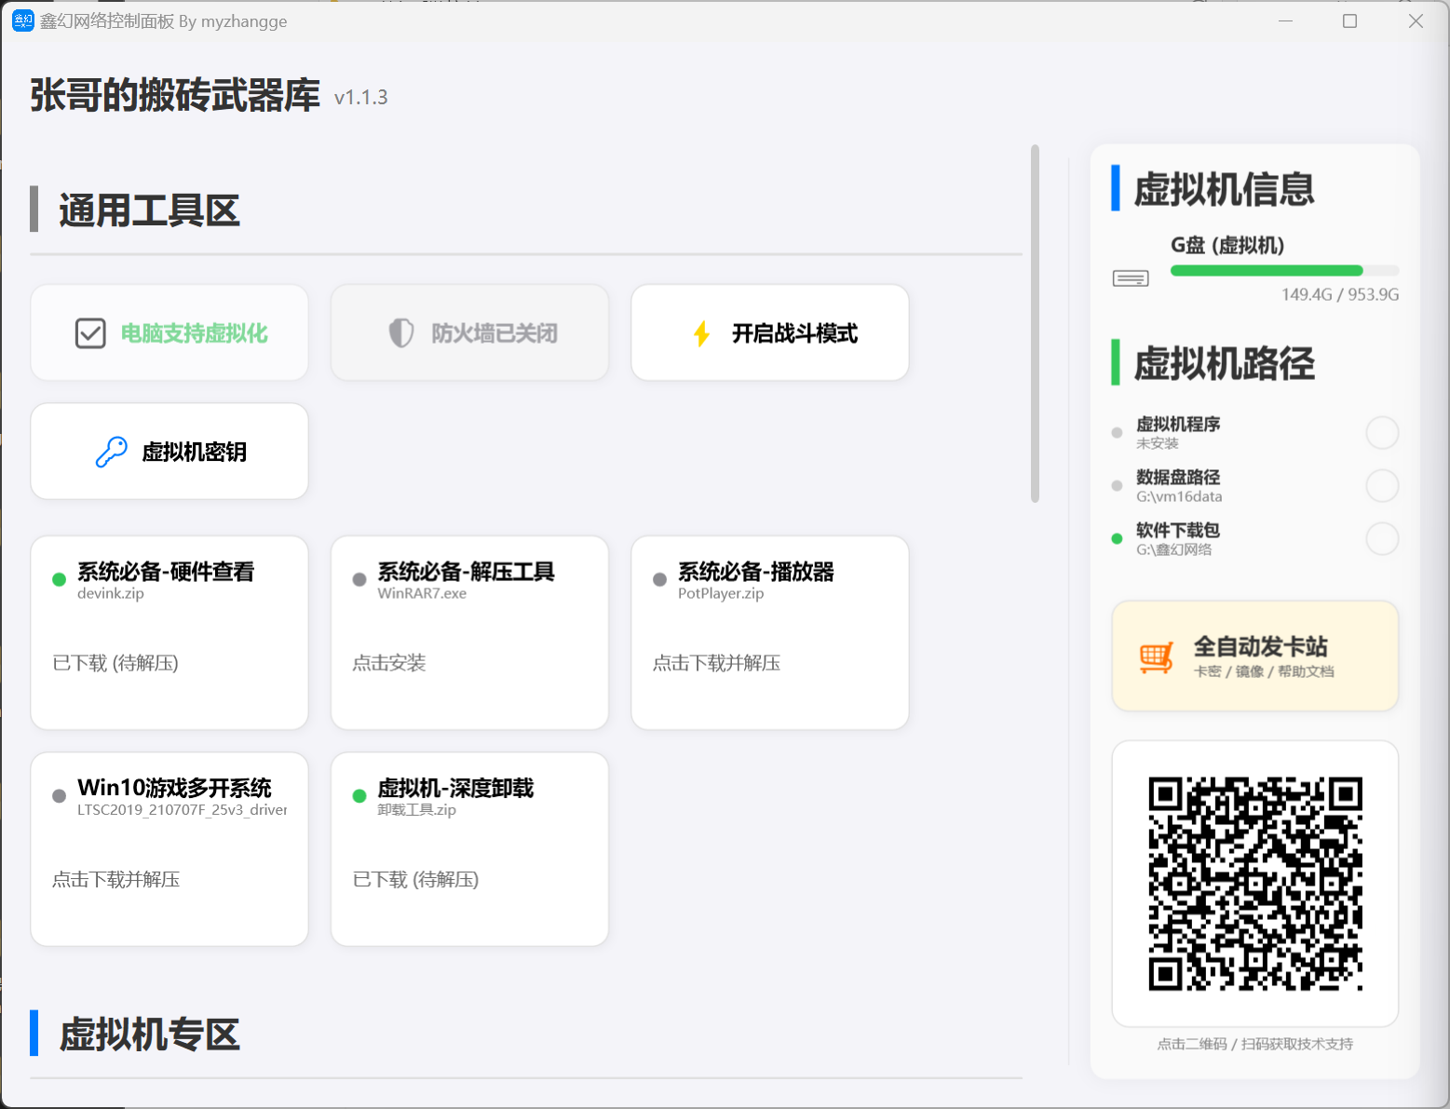Click the gray status dot on Win10游戏多开系统
The image size is (1450, 1109).
coord(59,796)
